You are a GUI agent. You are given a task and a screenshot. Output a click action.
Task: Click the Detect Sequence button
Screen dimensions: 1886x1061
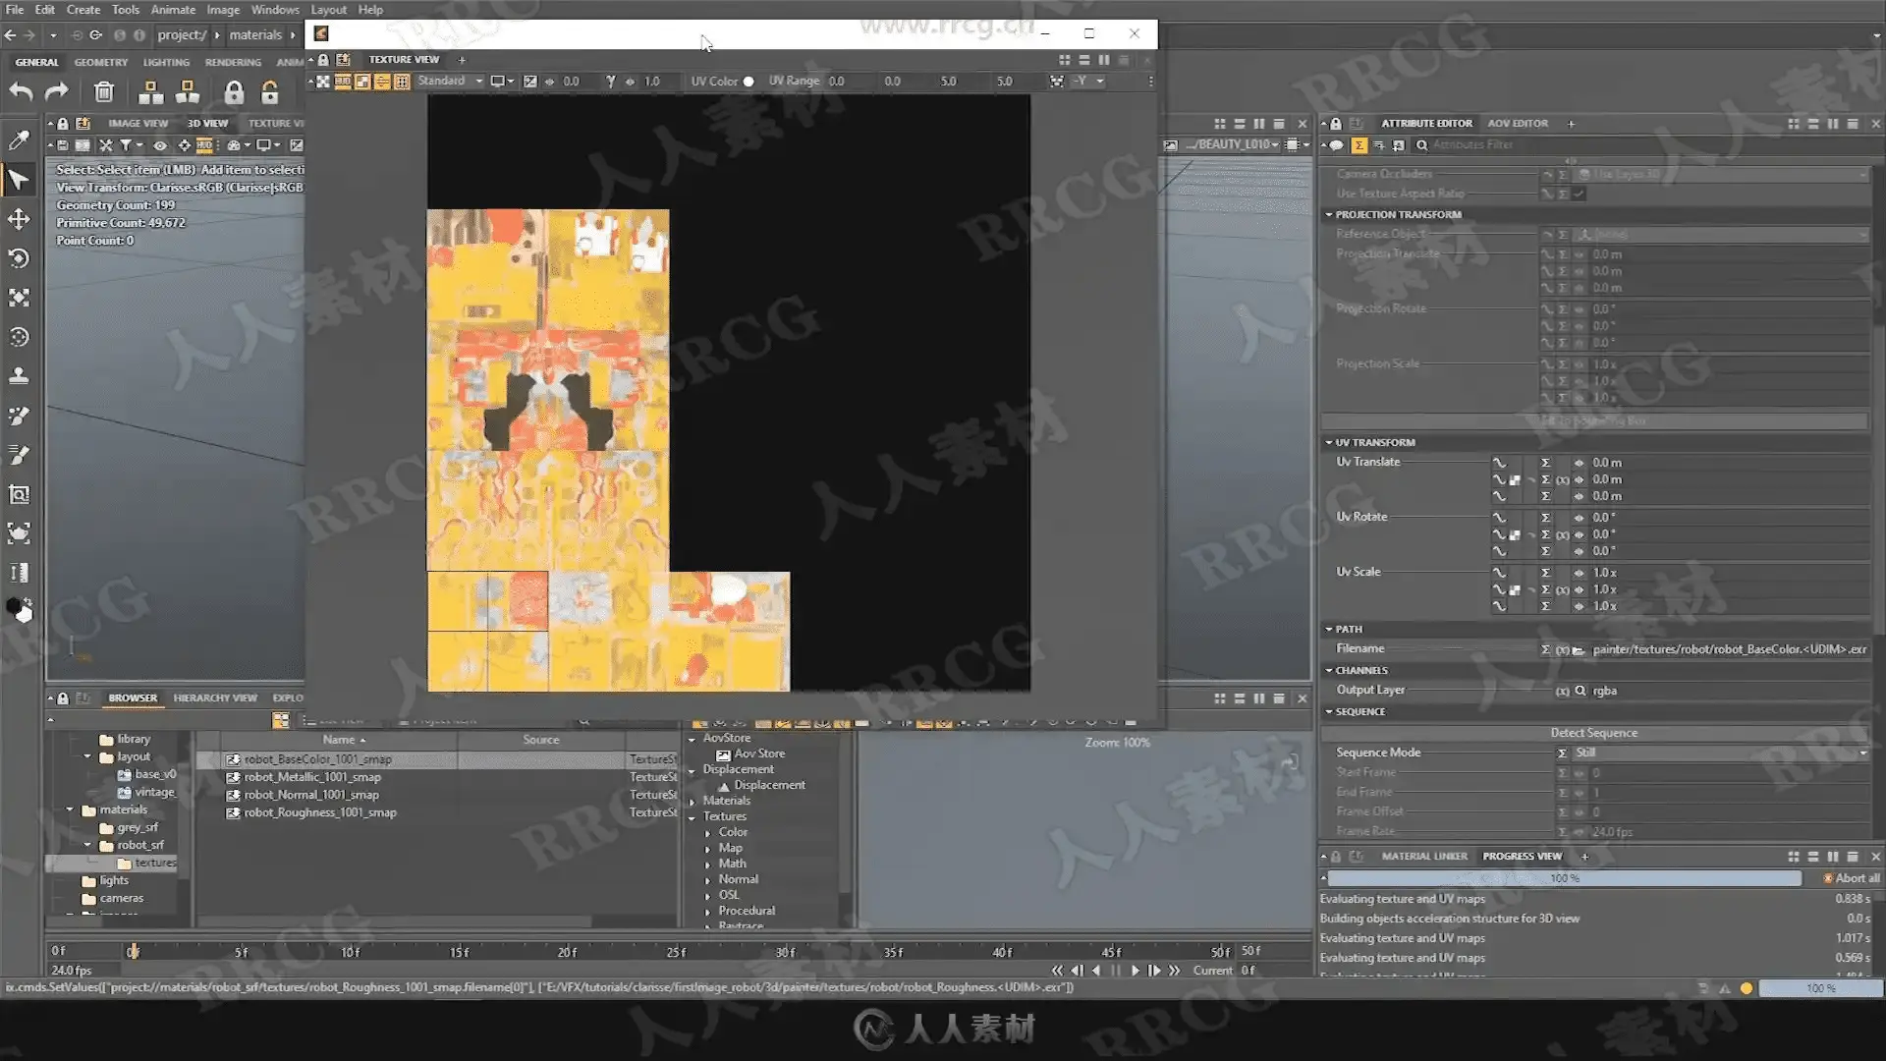coord(1593,733)
